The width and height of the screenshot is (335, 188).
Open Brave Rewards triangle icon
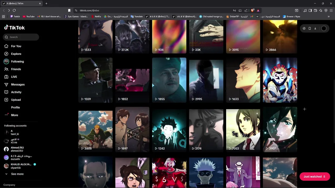258,10
